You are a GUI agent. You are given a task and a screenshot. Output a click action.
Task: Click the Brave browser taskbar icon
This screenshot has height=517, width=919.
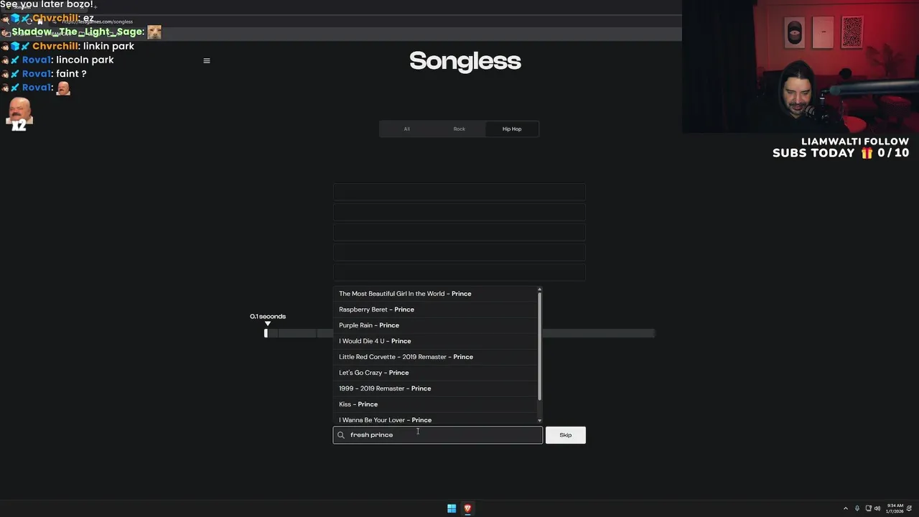[467, 508]
